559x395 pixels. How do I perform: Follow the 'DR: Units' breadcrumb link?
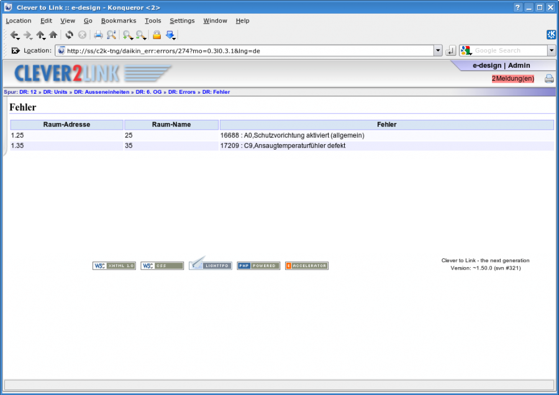tap(55, 92)
